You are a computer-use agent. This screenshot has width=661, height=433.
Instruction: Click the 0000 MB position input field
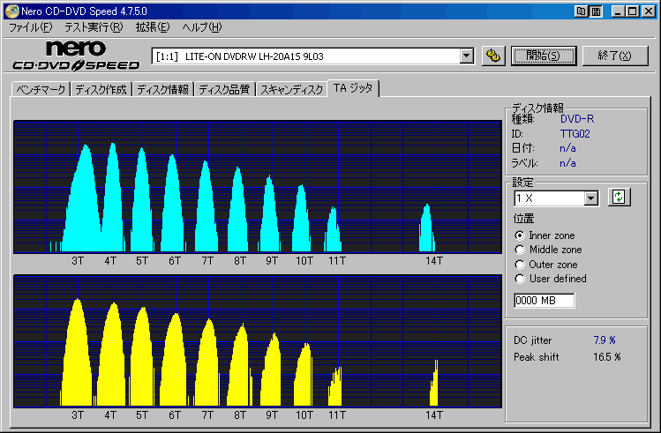tap(544, 301)
